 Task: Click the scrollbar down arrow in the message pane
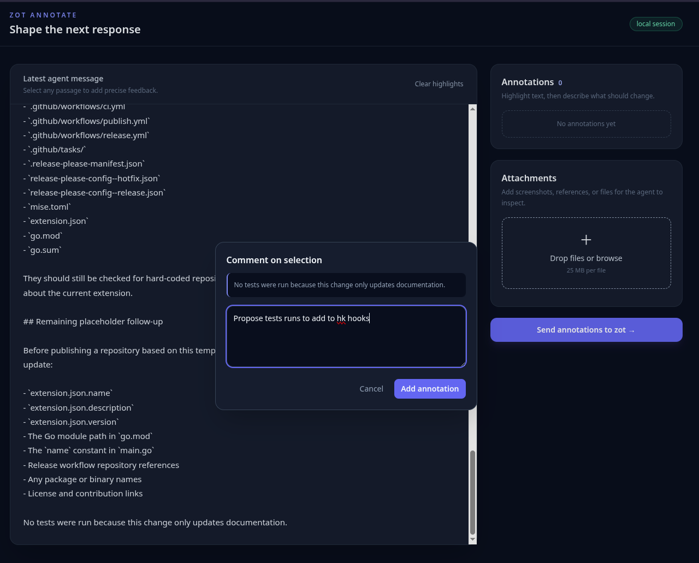tap(472, 540)
